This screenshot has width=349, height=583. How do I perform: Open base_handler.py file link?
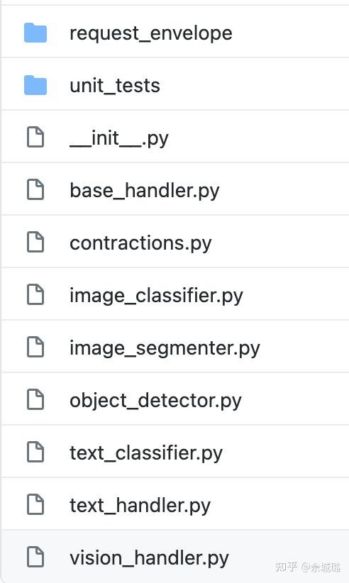click(145, 191)
